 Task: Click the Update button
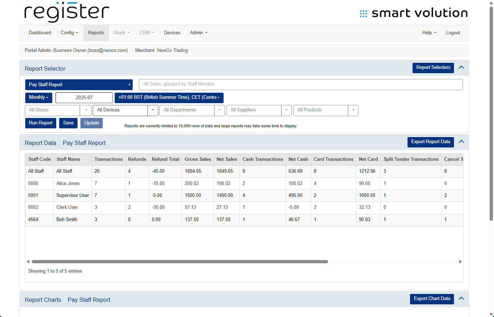tap(92, 123)
